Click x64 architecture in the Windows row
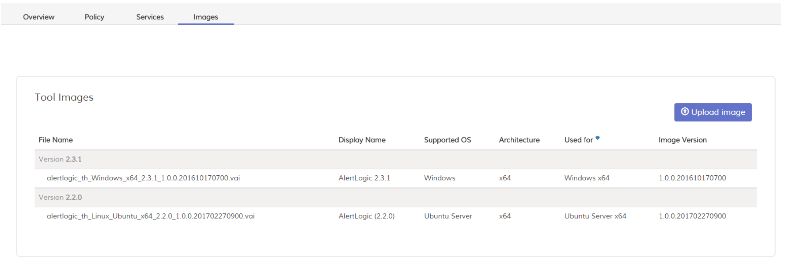Image resolution: width=795 pixels, height=262 pixels. coord(504,178)
